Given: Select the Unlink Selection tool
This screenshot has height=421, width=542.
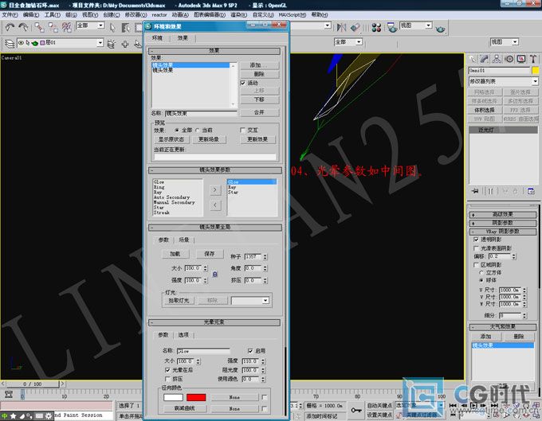Looking at the screenshot, I should coord(53,27).
